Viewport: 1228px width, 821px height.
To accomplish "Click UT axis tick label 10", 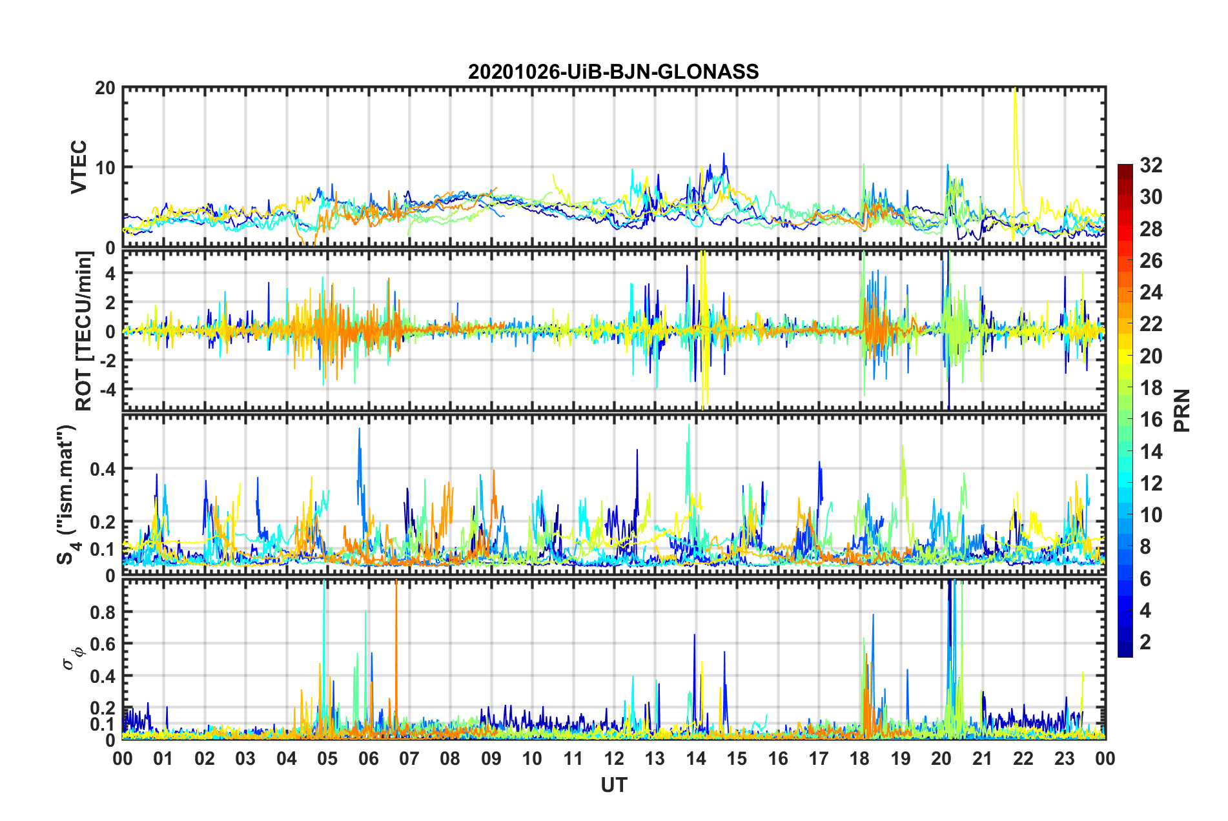I will coord(532,759).
